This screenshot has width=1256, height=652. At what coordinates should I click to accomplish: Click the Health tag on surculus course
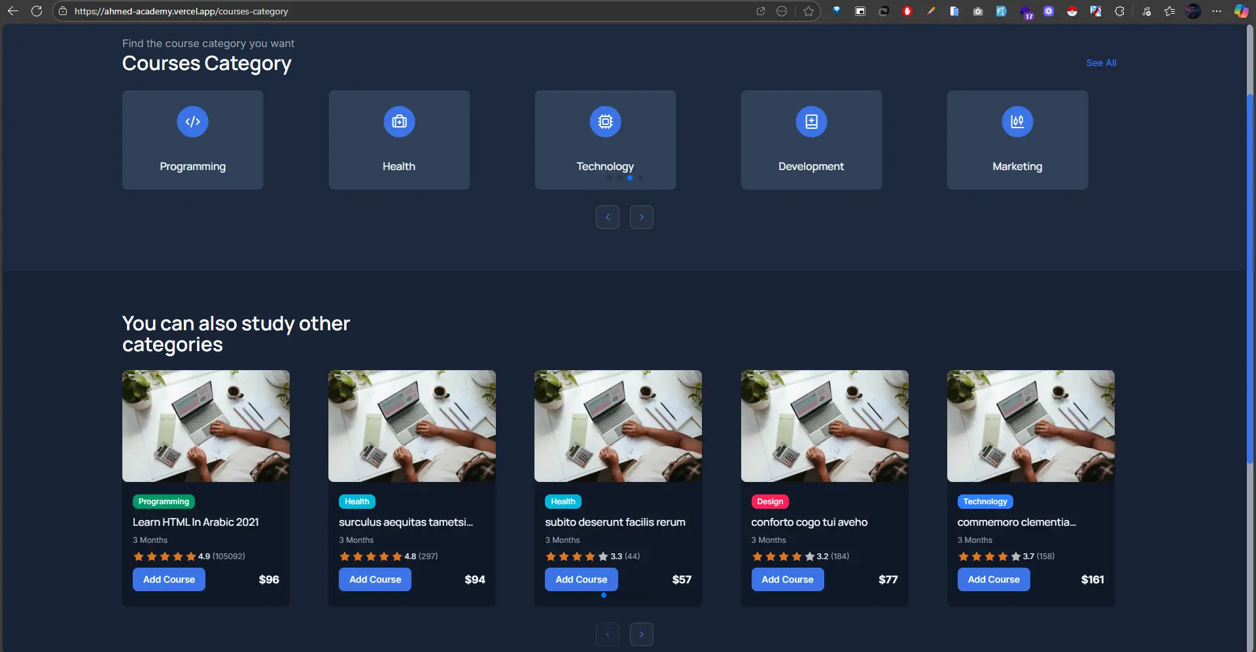(x=357, y=502)
